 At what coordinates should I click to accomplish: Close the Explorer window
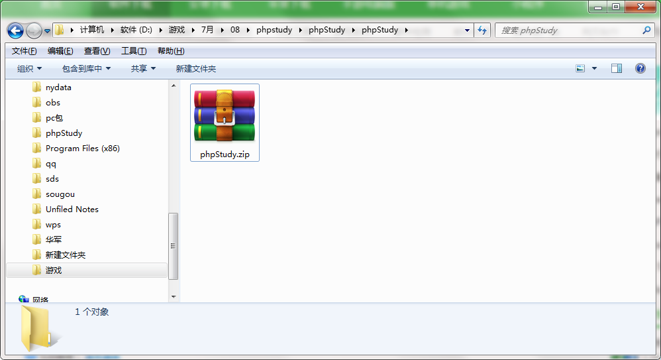click(x=640, y=7)
